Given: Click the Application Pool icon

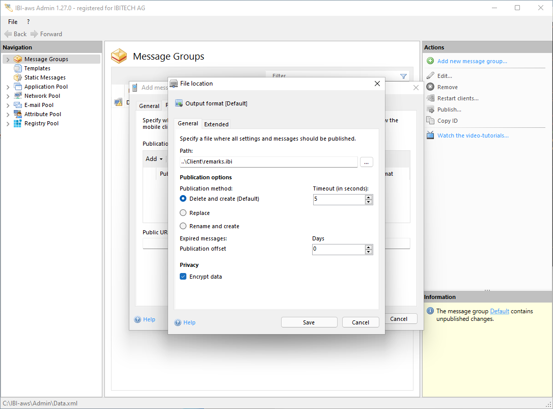Looking at the screenshot, I should click(x=18, y=87).
